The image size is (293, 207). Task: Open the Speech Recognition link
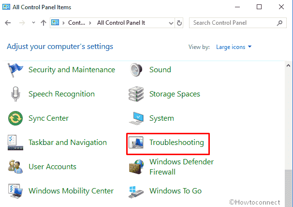tap(62, 94)
